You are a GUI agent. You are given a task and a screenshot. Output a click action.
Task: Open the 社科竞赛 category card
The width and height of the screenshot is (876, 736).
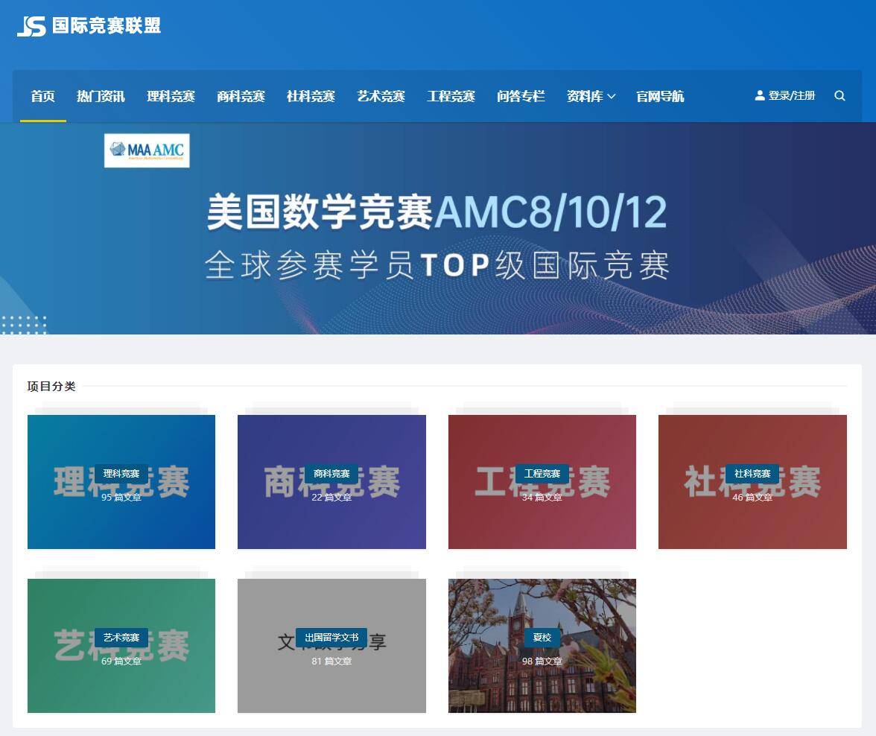pos(752,482)
